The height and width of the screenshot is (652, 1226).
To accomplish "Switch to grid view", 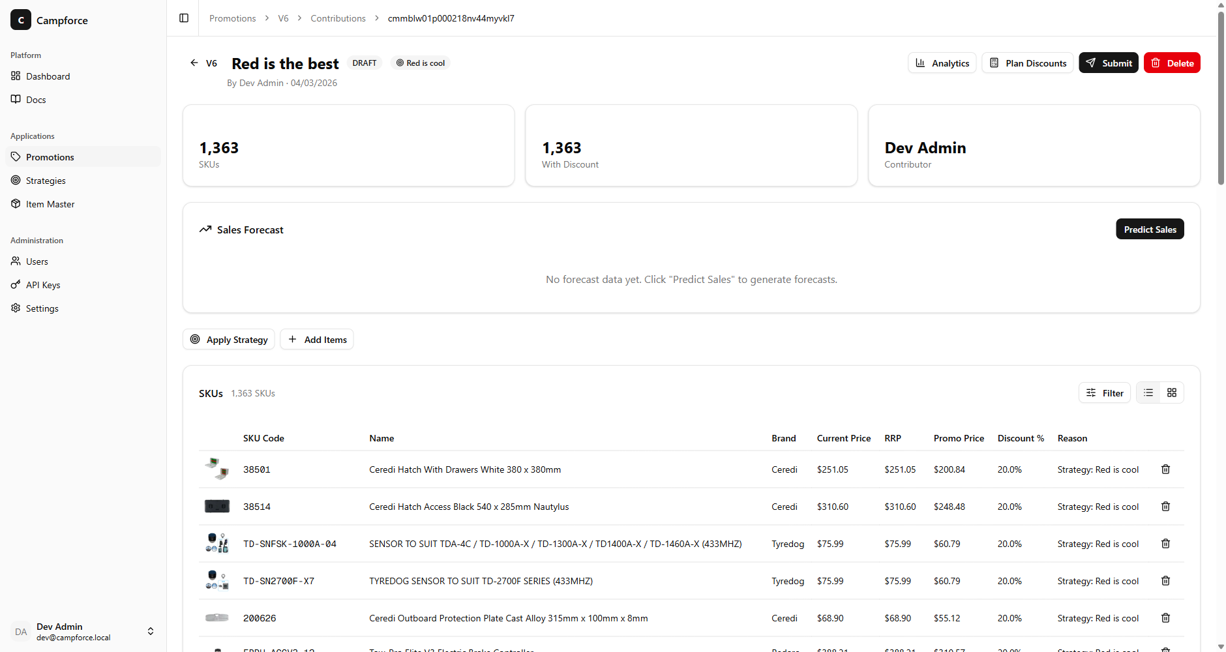I will 1172,393.
